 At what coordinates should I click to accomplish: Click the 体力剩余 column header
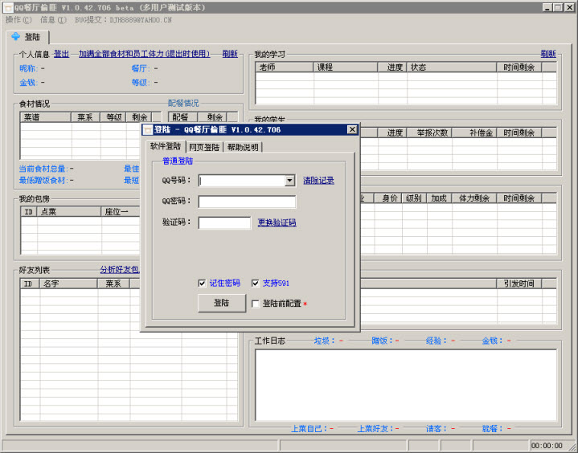pos(474,198)
